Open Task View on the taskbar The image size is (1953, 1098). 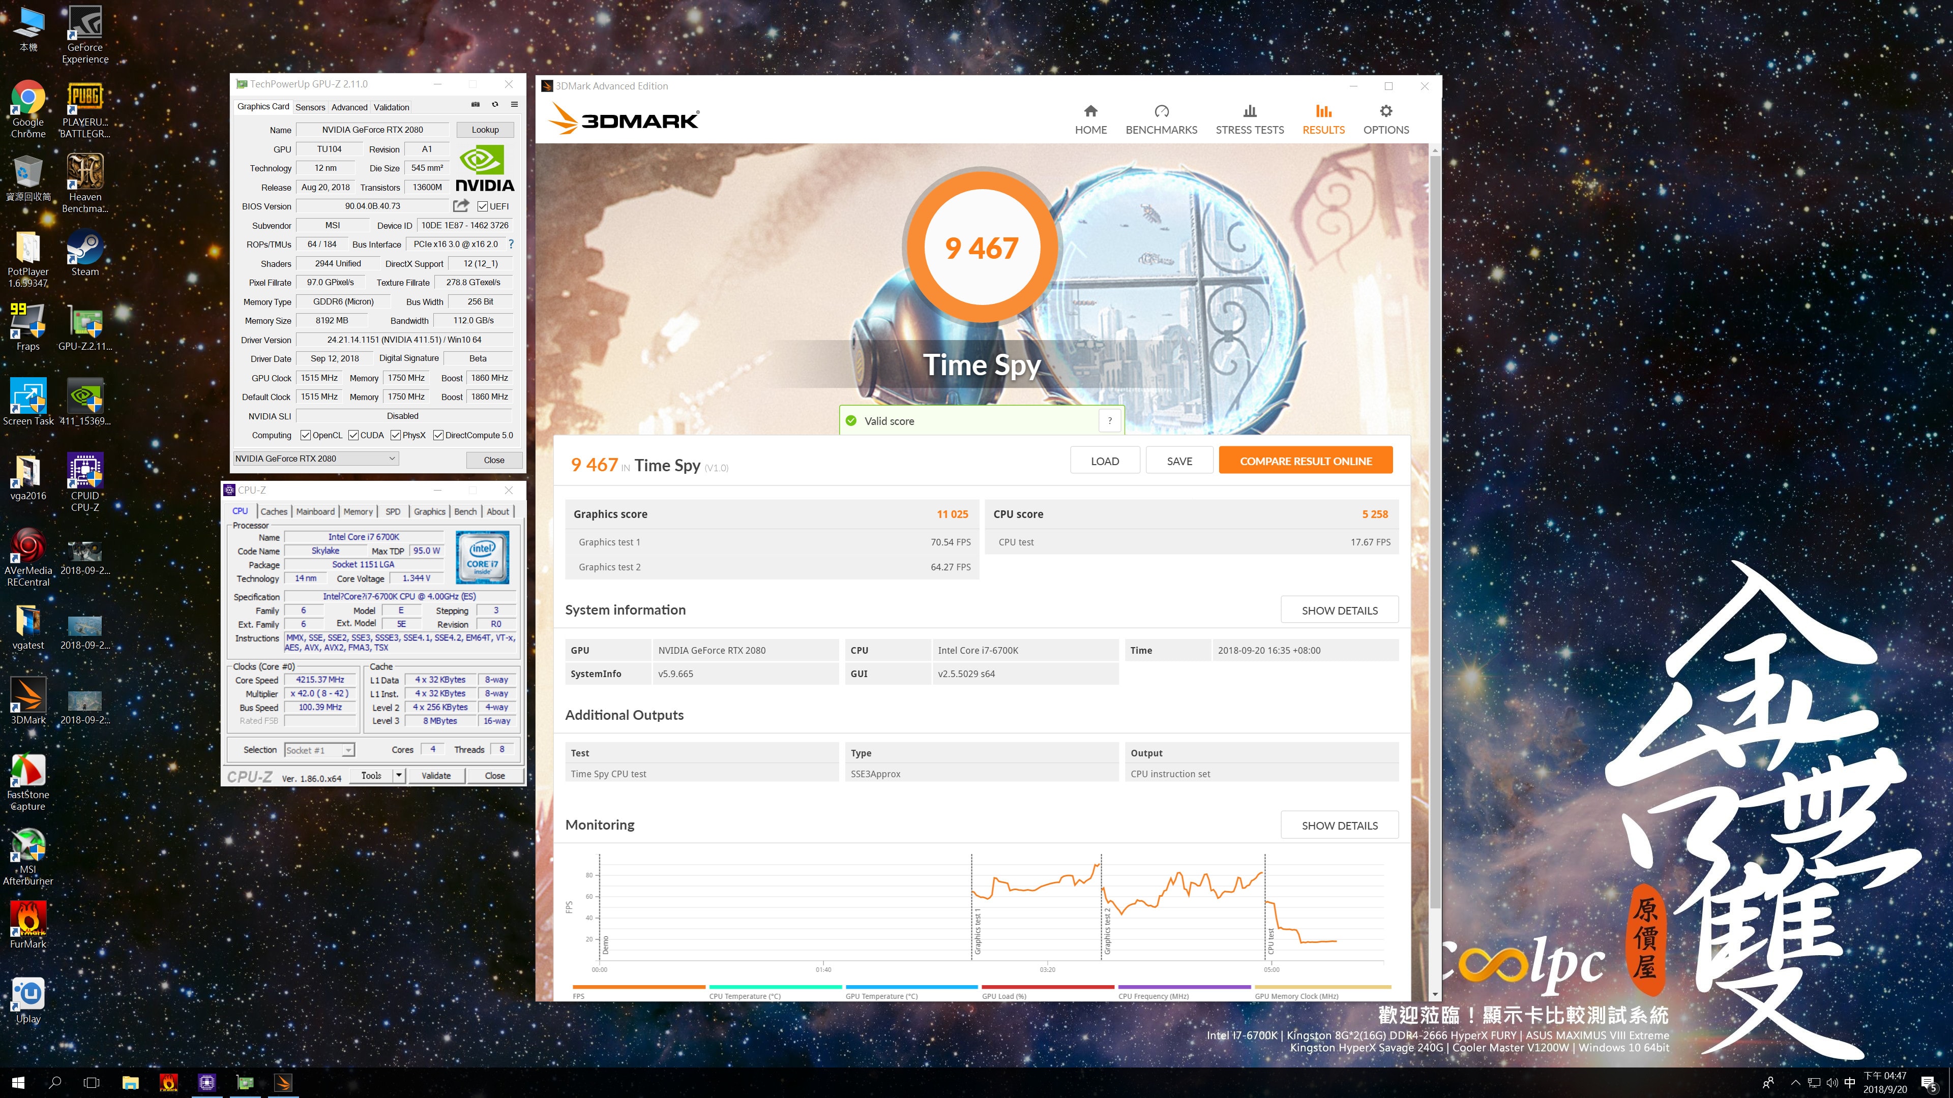[x=91, y=1083]
